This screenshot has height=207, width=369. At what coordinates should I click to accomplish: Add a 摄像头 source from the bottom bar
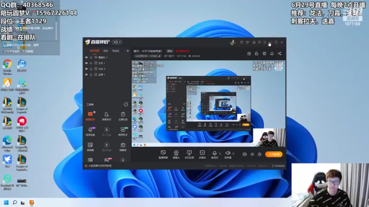click(176, 155)
